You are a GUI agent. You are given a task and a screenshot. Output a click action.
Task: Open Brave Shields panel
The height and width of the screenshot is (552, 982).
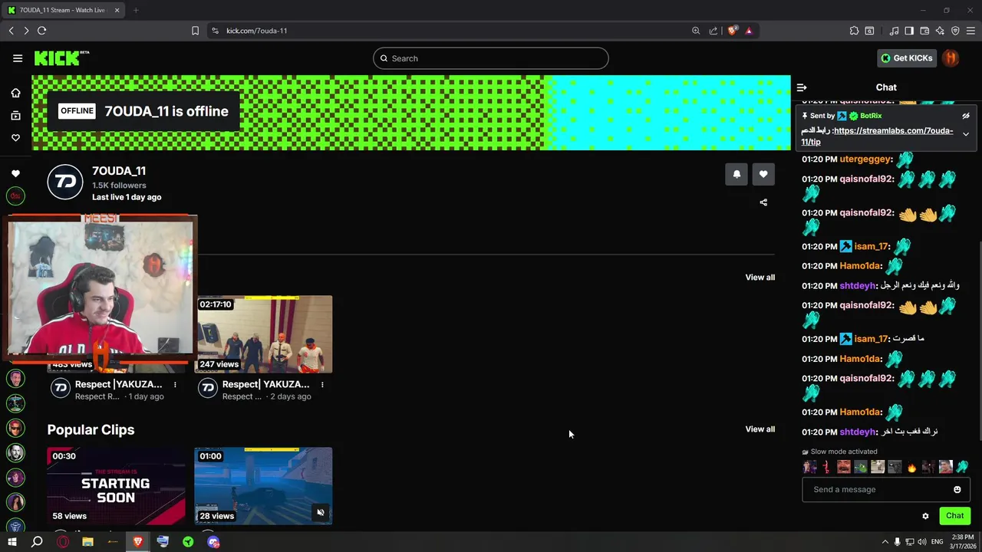click(732, 31)
